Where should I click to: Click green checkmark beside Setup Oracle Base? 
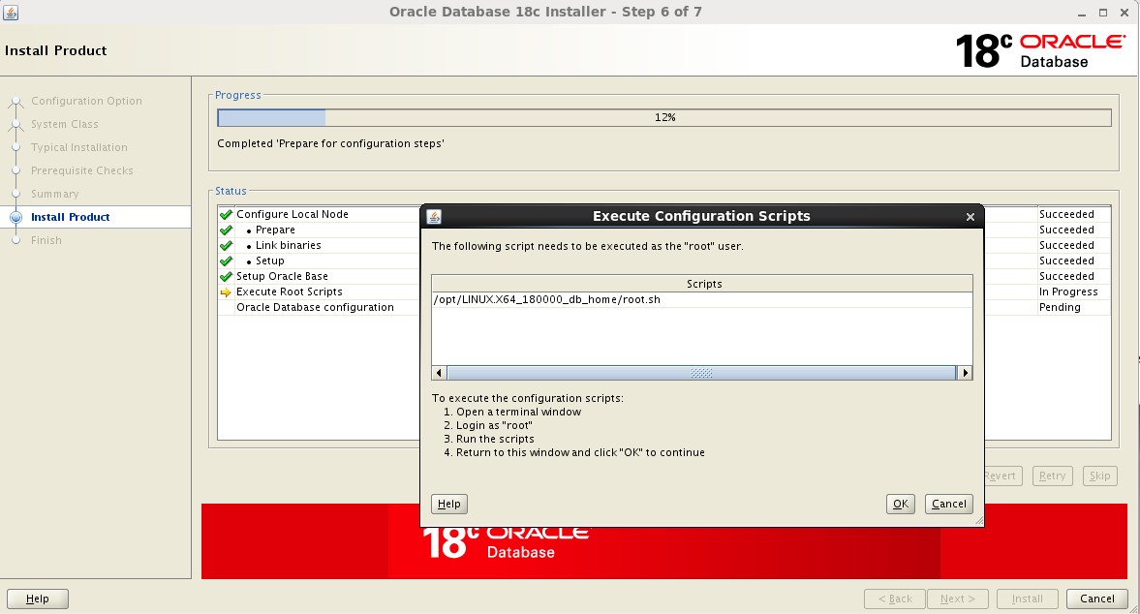tap(226, 276)
